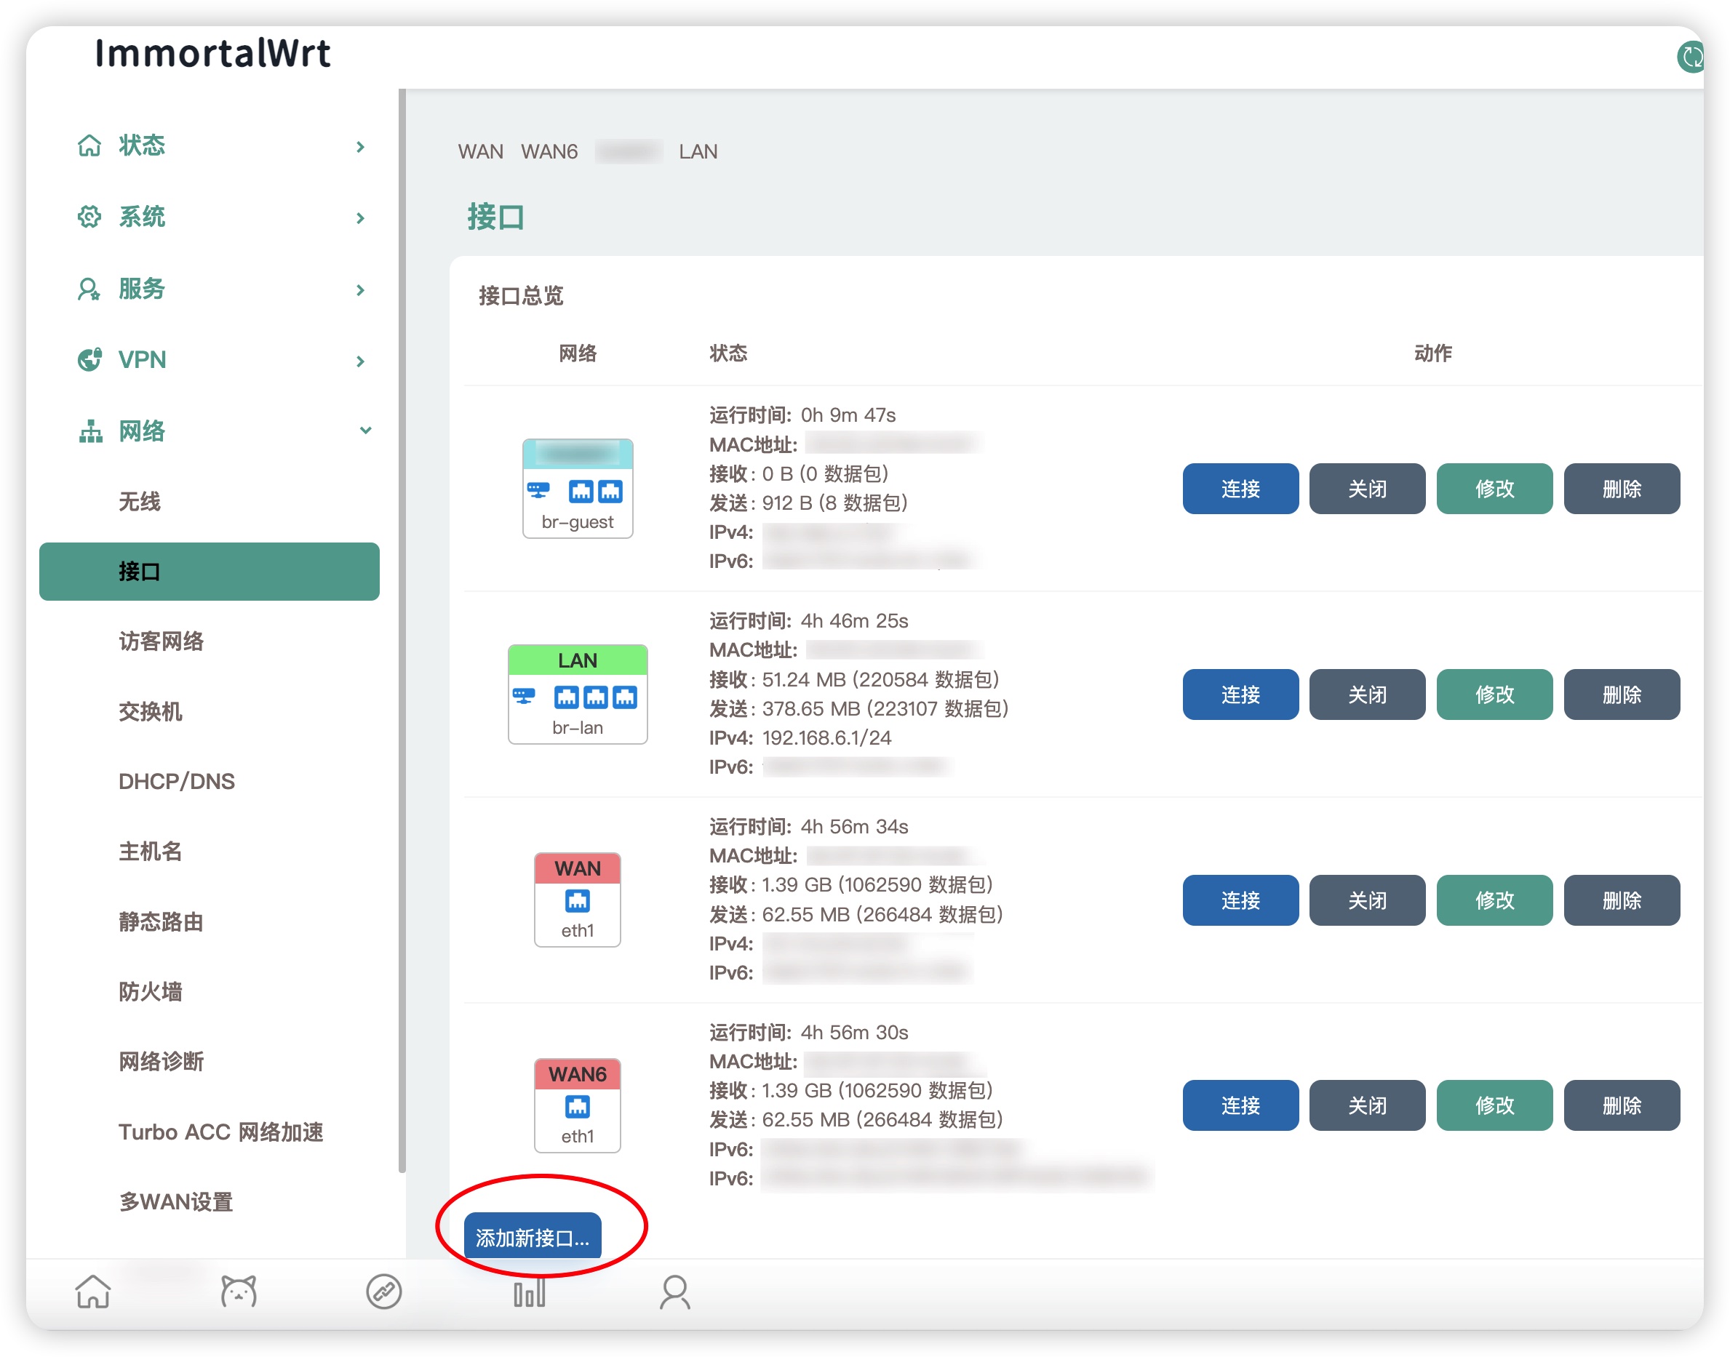Click the br-lan LAN interface icon
The image size is (1730, 1357).
[578, 694]
